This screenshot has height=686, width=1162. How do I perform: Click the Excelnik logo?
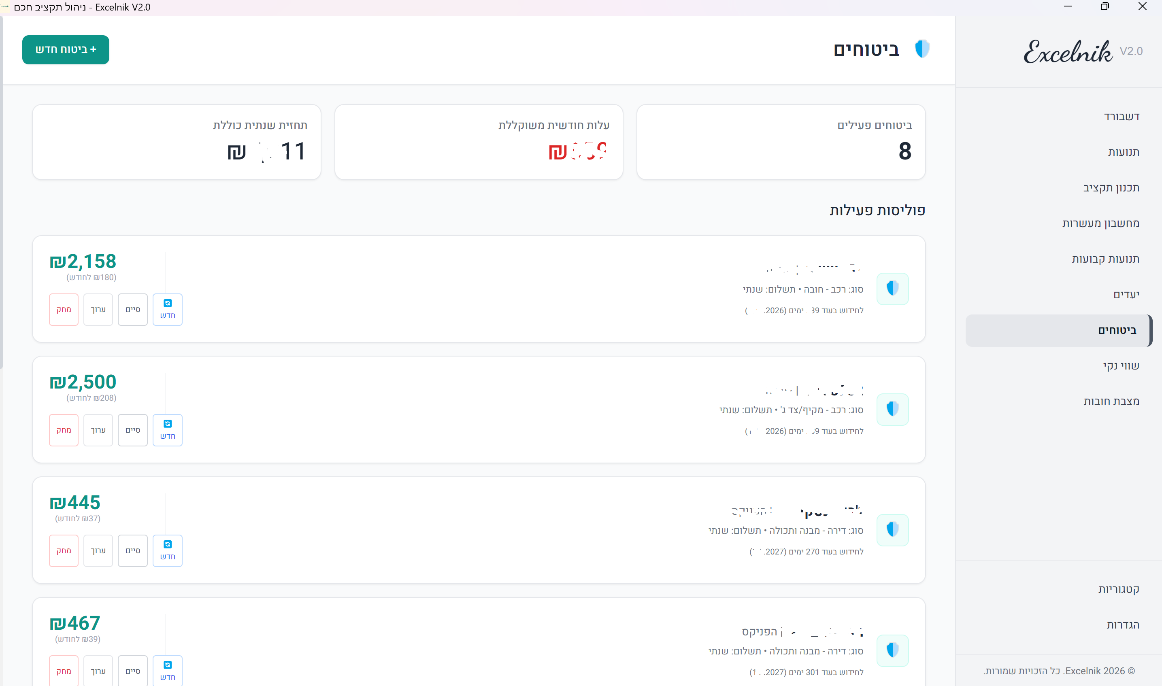coord(1068,52)
